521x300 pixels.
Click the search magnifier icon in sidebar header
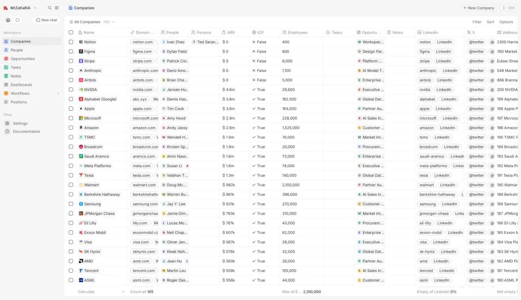tap(50, 8)
